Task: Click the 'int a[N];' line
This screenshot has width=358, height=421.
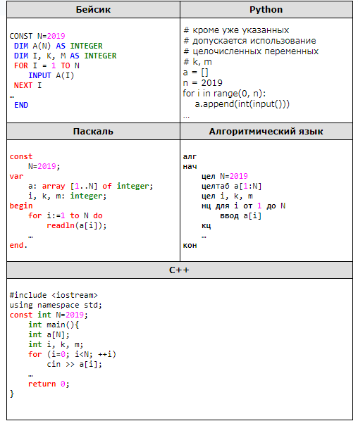Action: [49, 335]
